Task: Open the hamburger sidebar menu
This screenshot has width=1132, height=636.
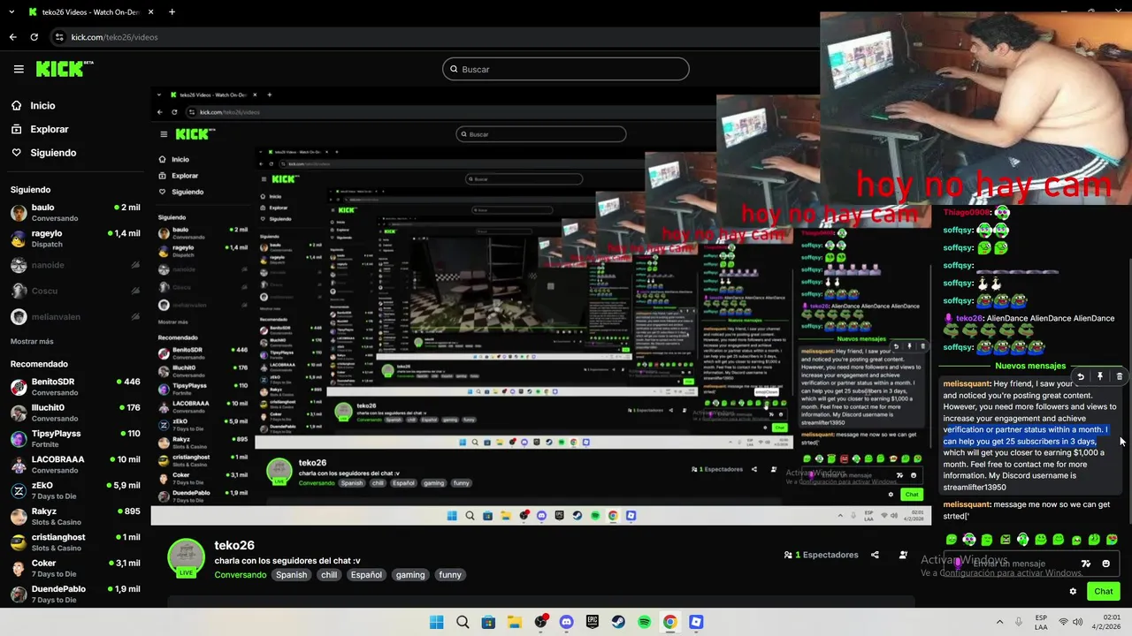Action: click(x=19, y=69)
